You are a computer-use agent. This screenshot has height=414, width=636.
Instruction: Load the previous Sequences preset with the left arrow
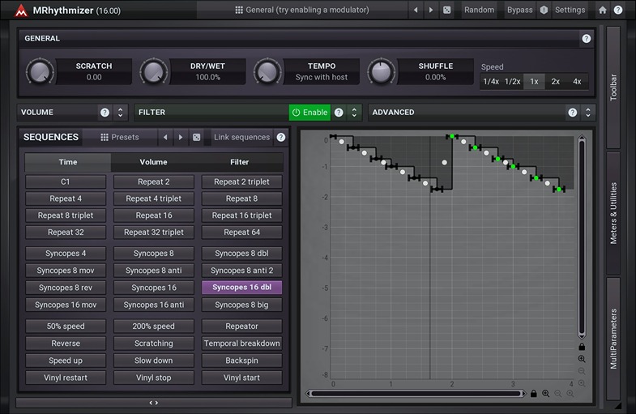pos(165,138)
